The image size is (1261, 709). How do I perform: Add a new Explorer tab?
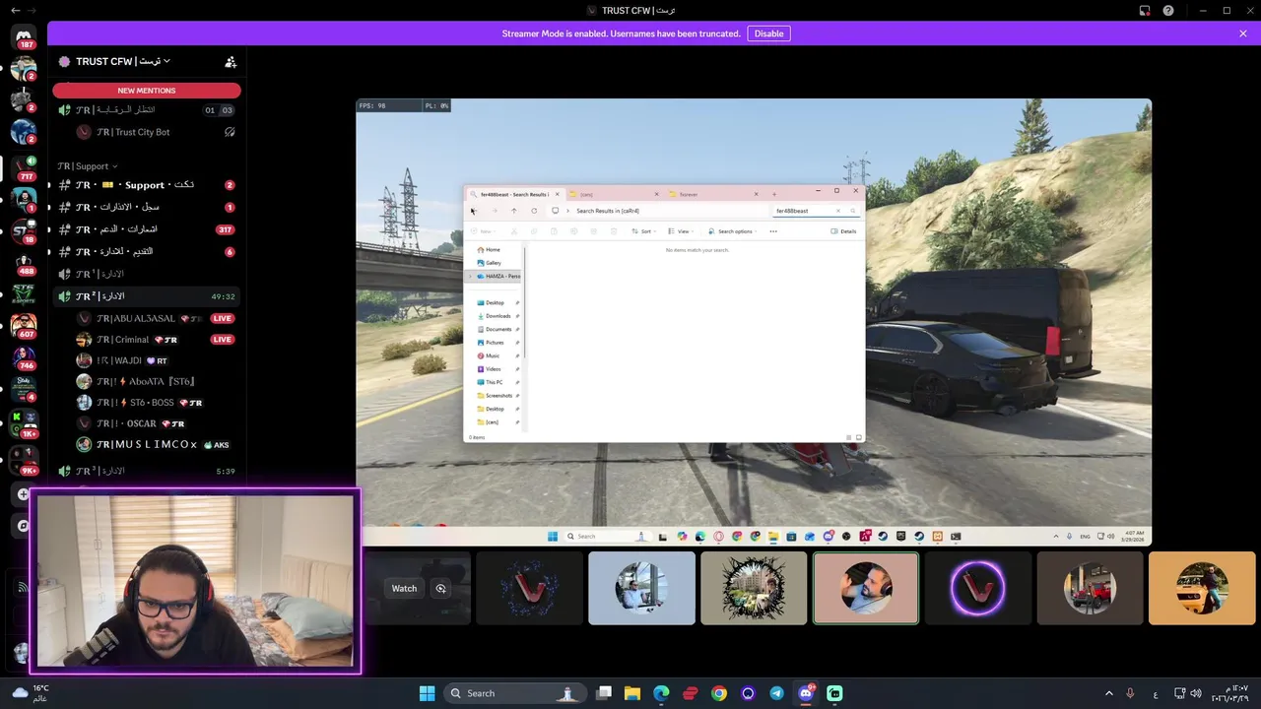tap(774, 194)
